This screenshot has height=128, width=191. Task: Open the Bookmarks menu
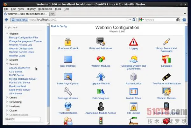coord(45,9)
